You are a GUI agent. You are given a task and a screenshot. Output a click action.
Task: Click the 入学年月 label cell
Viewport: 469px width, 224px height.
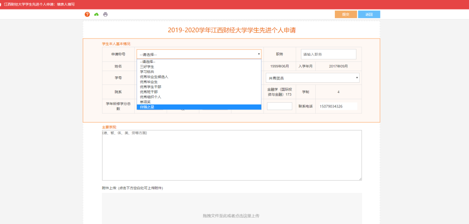tap(305, 66)
